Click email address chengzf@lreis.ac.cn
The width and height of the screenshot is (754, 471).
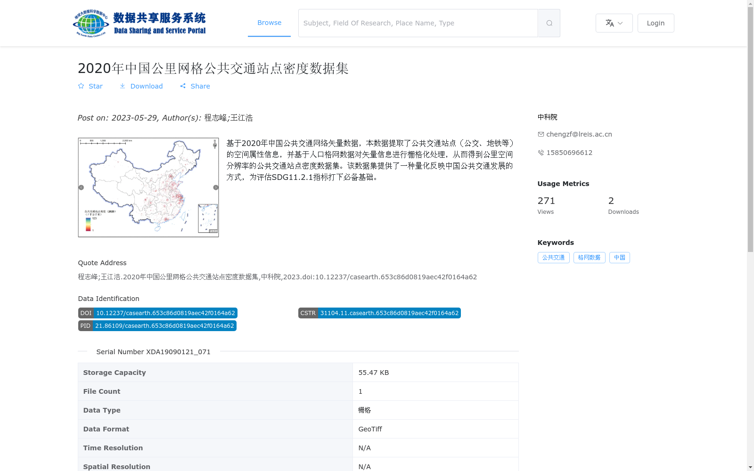coord(579,134)
